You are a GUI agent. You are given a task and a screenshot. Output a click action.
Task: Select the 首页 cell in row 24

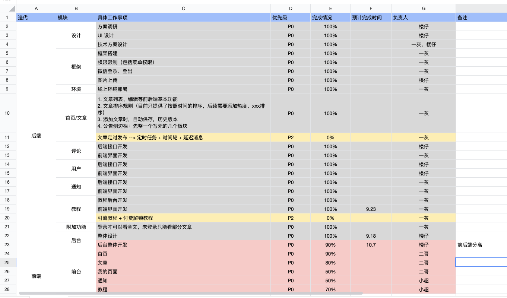183,254
